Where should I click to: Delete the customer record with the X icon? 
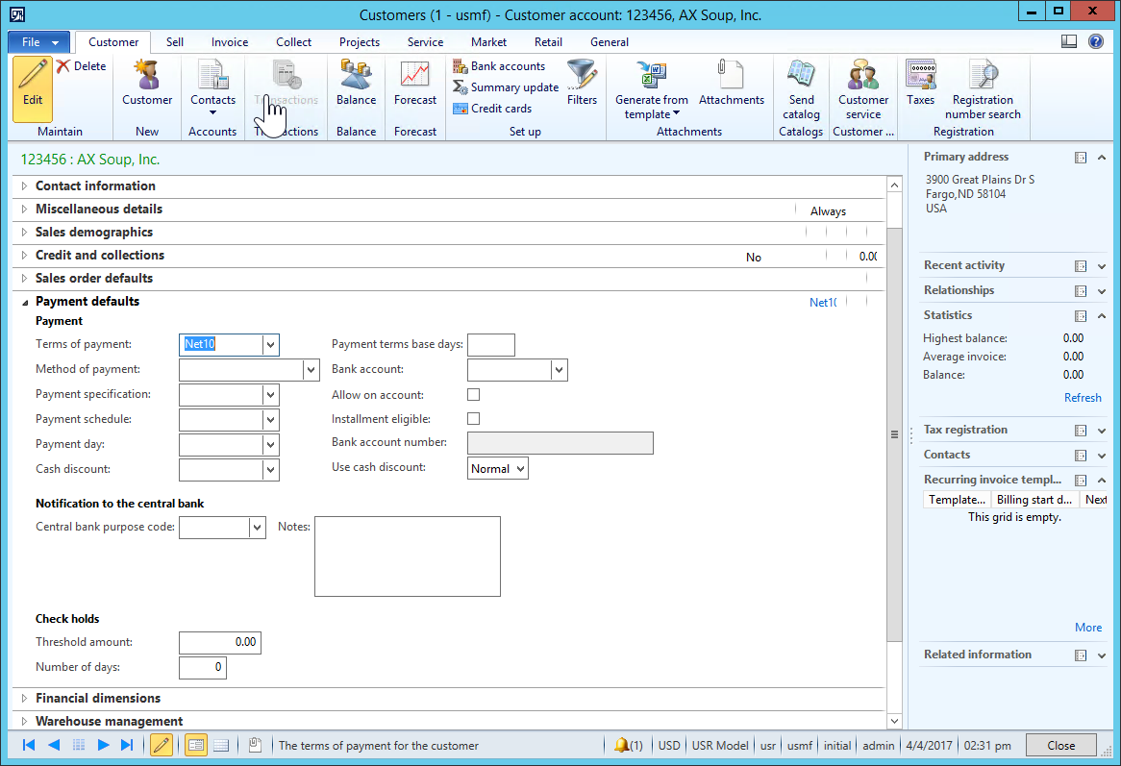coord(81,66)
